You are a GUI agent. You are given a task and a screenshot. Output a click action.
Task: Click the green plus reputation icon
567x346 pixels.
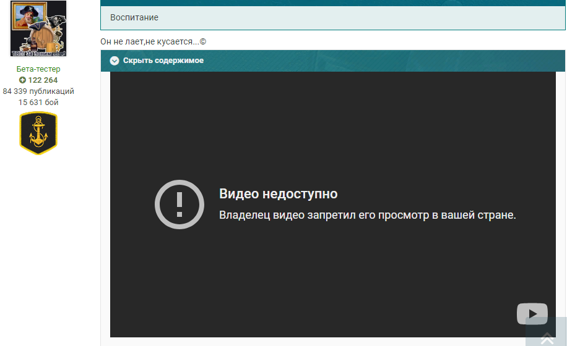[x=22, y=80]
